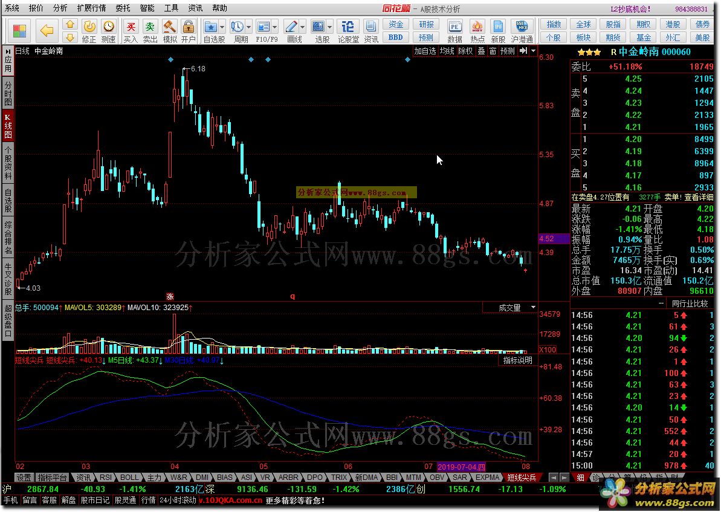
Task: Expand the 自选股 dropdown arrow
Action: point(222,27)
